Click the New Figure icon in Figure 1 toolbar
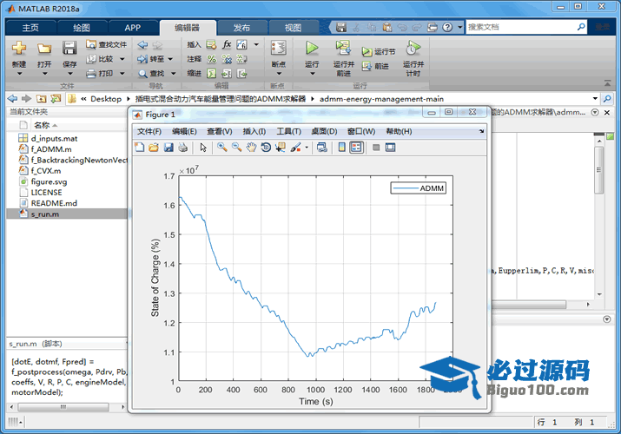Viewport: 621px width, 434px height. (x=140, y=148)
